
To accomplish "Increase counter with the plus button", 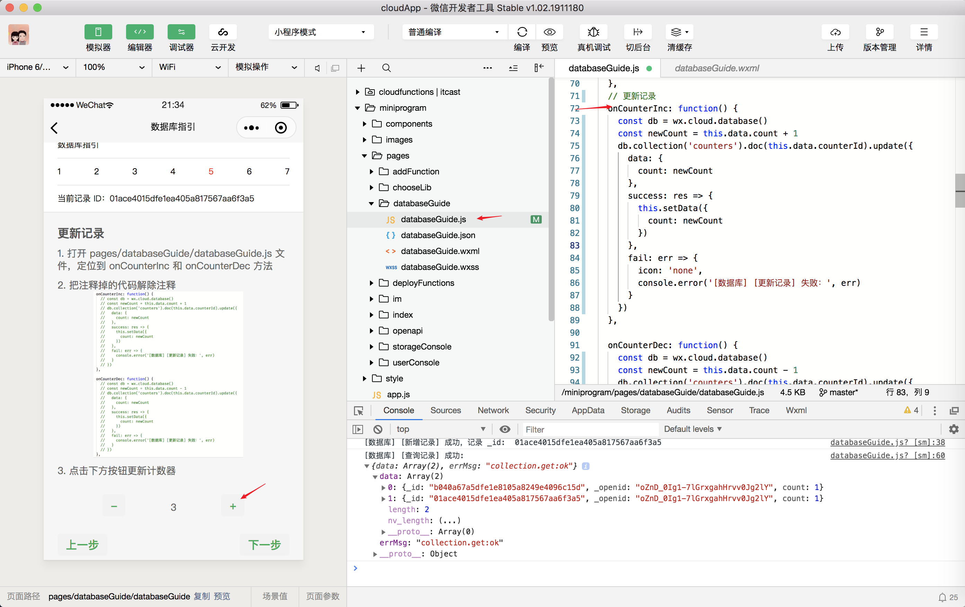I will click(233, 507).
